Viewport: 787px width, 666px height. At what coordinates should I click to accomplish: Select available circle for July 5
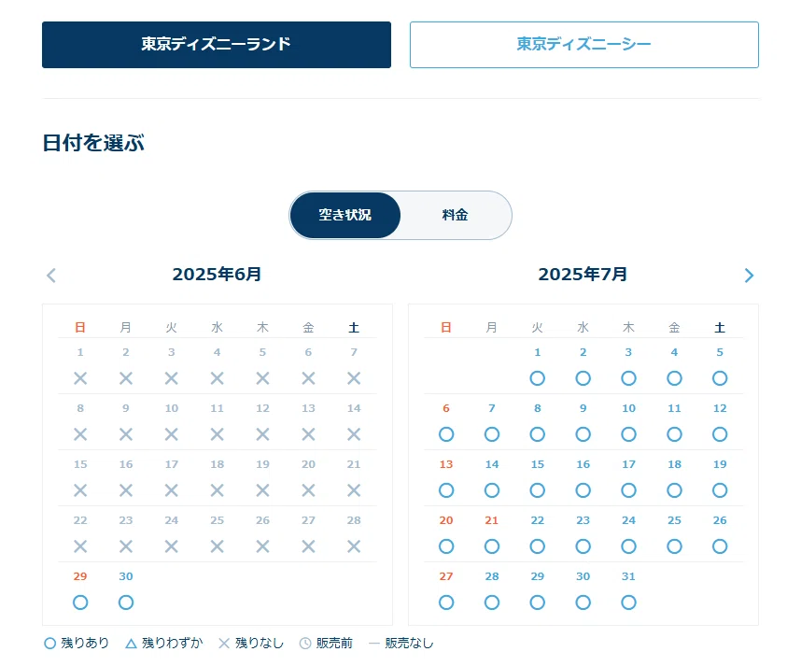point(720,378)
